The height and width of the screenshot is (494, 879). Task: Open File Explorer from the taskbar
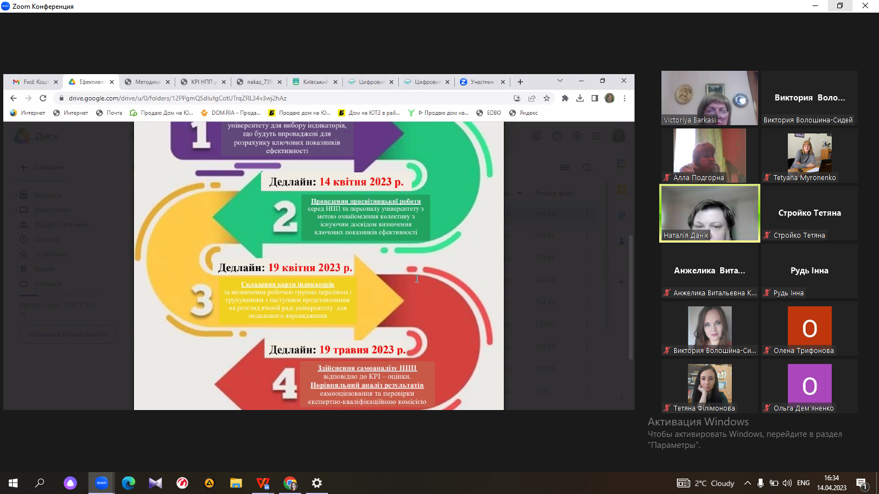[x=236, y=483]
